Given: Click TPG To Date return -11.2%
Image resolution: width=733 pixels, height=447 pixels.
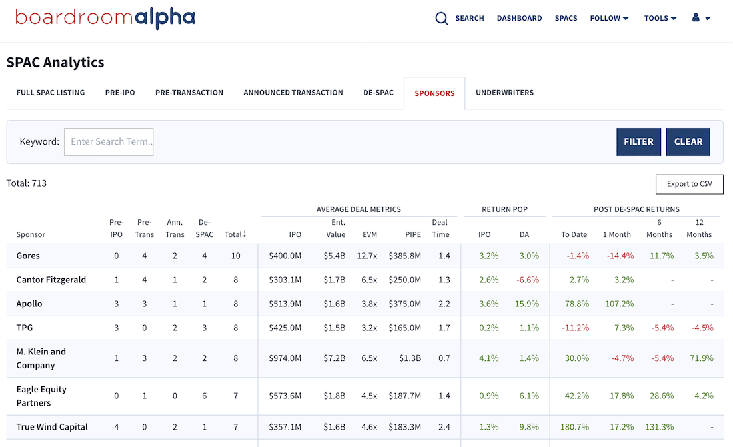Looking at the screenshot, I should (x=576, y=328).
